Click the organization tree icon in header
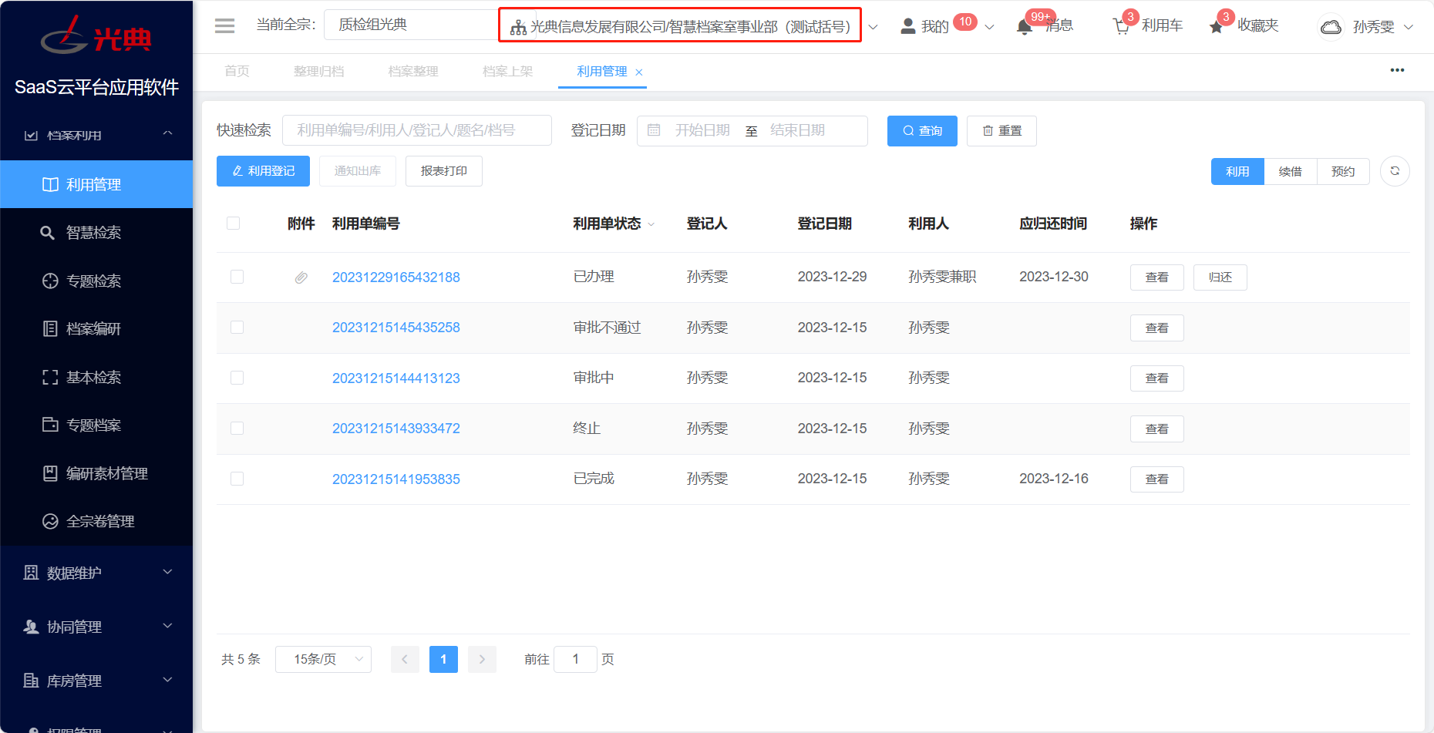 click(x=518, y=28)
